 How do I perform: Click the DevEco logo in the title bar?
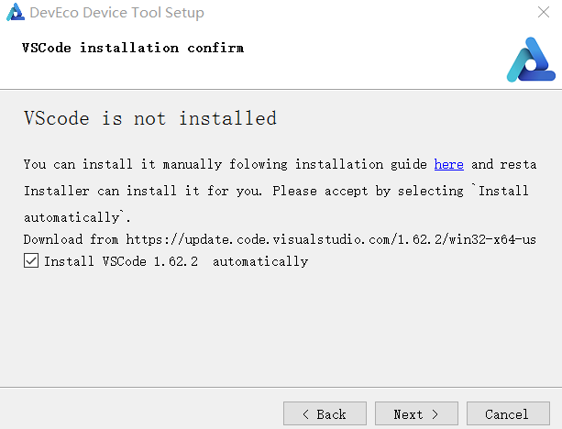(x=14, y=14)
